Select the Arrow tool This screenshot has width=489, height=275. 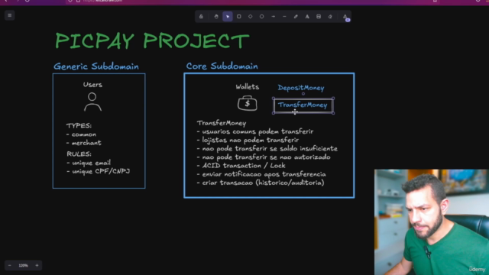tap(274, 17)
